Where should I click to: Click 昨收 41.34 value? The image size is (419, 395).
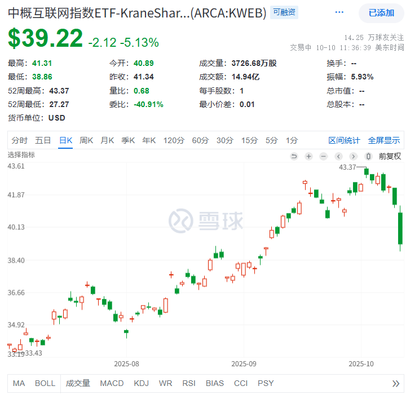144,77
